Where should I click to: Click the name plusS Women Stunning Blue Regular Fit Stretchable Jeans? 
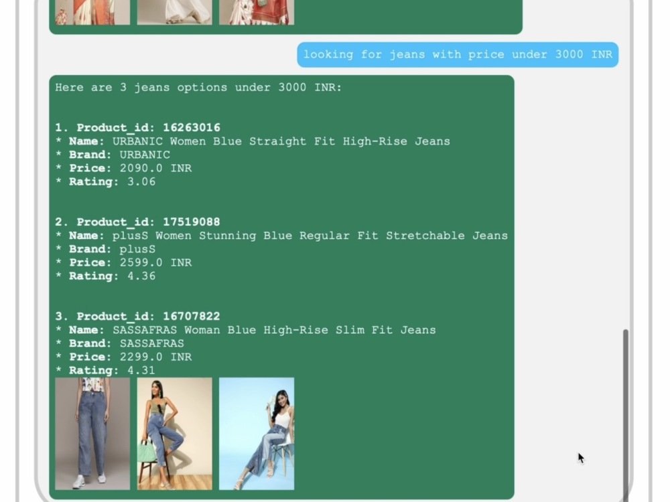tap(310, 236)
